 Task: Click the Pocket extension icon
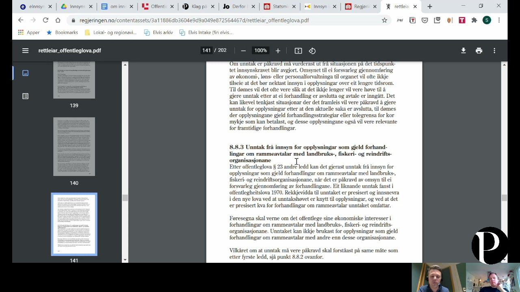click(425, 20)
